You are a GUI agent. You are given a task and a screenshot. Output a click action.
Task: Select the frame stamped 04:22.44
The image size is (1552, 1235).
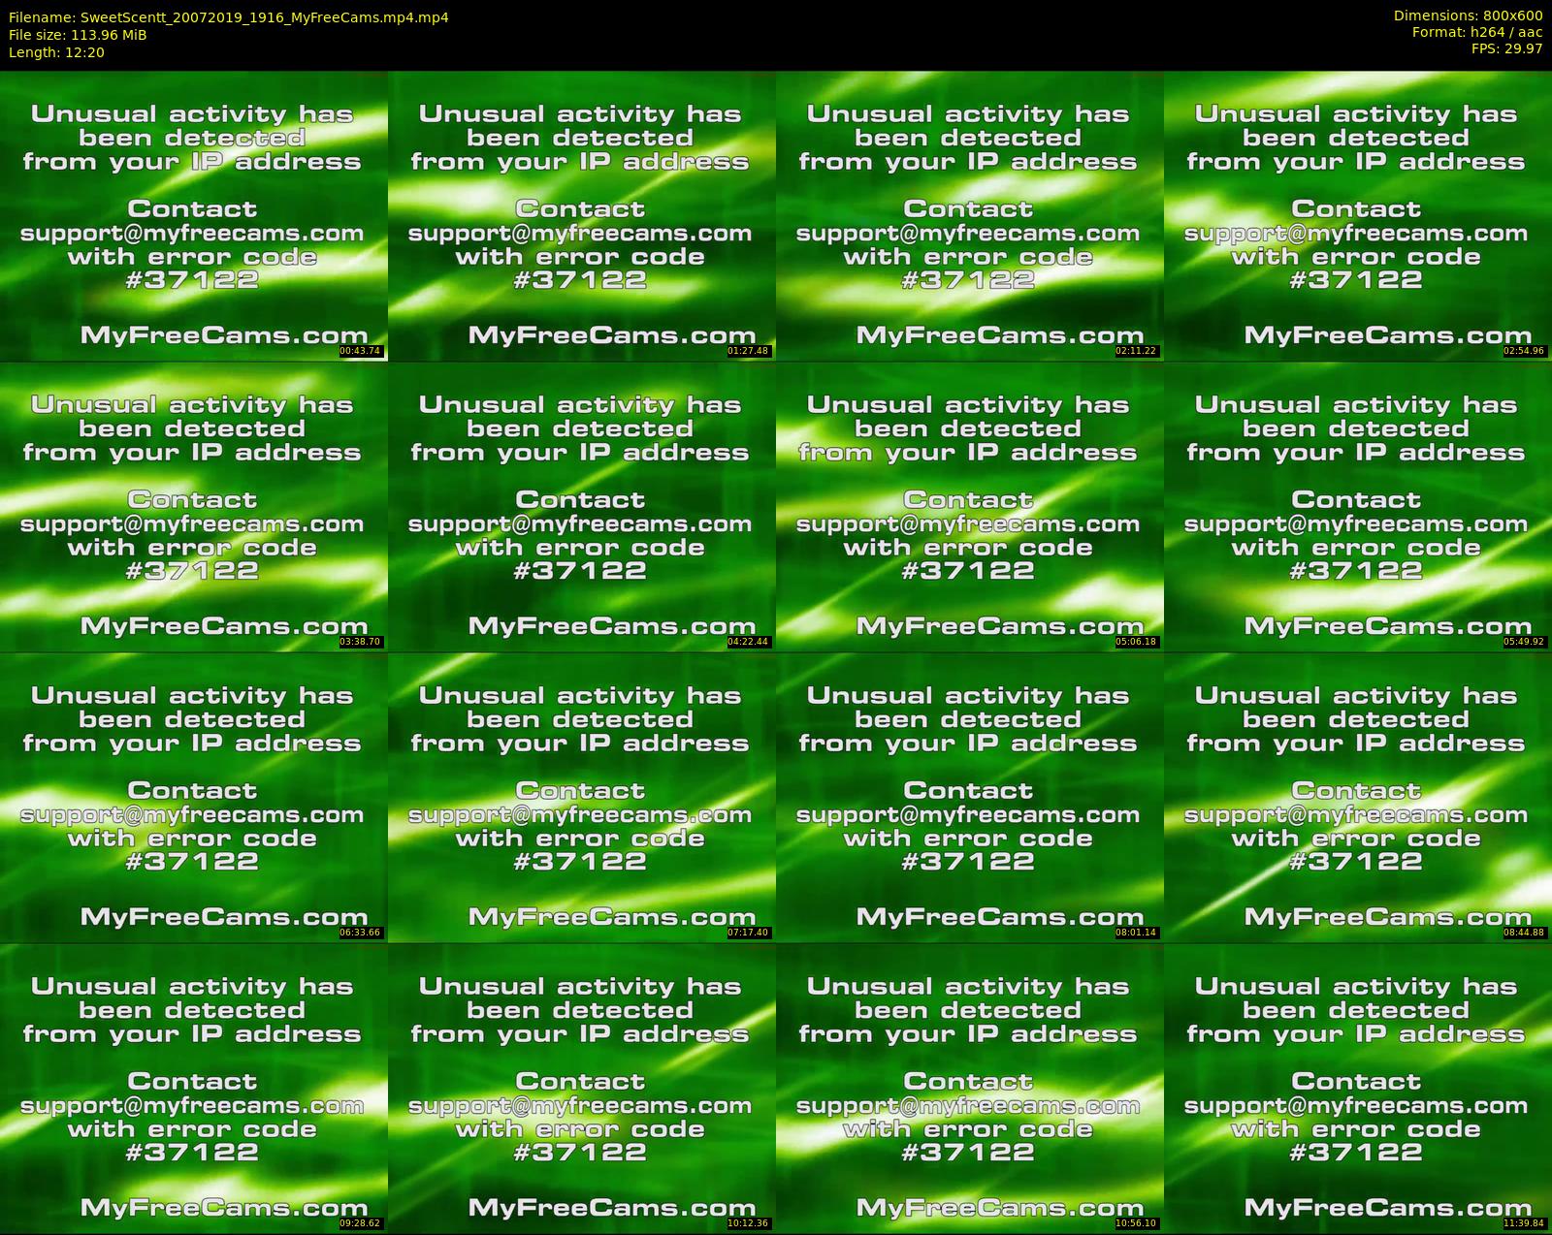tap(582, 507)
